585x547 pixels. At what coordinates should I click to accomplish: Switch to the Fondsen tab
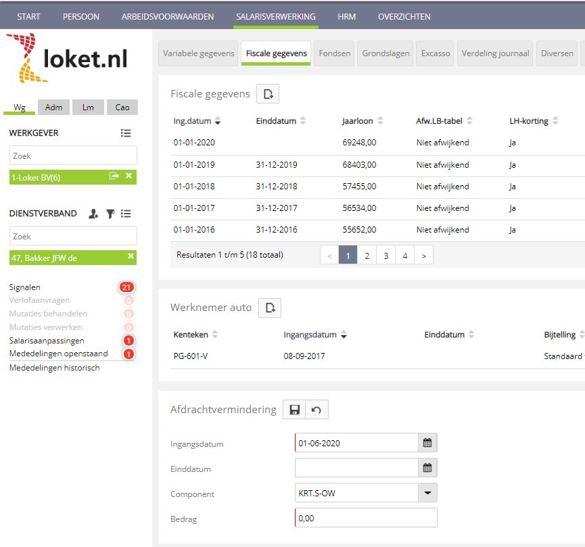[x=334, y=53]
